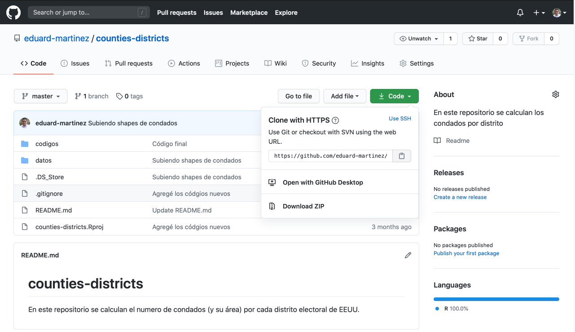This screenshot has height=332, width=575.
Task: Open the user profile avatar menu
Action: click(x=559, y=13)
